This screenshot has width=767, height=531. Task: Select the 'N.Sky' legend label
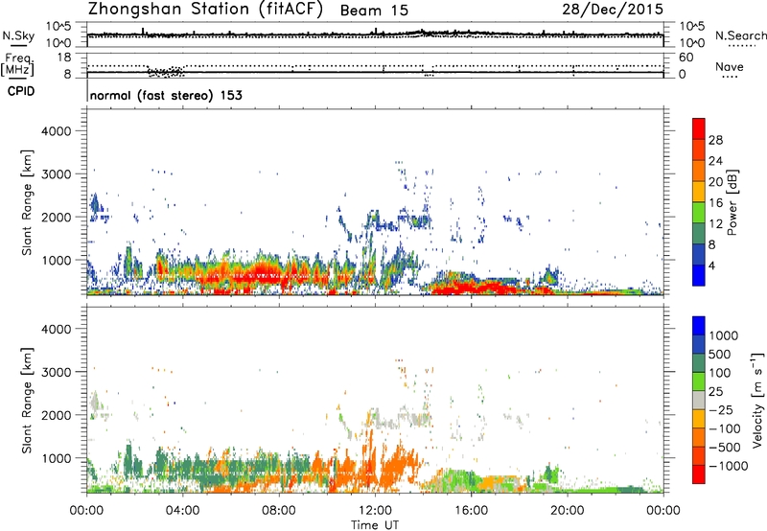18,35
